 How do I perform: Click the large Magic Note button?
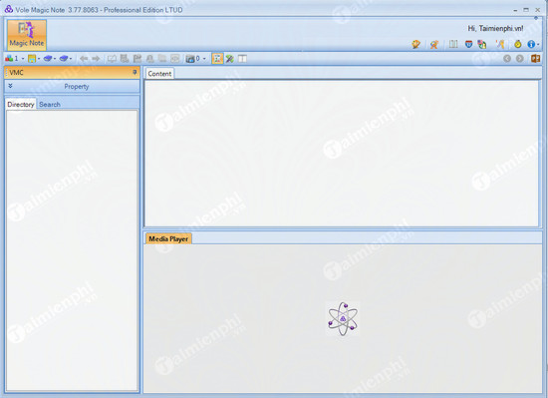(x=27, y=35)
